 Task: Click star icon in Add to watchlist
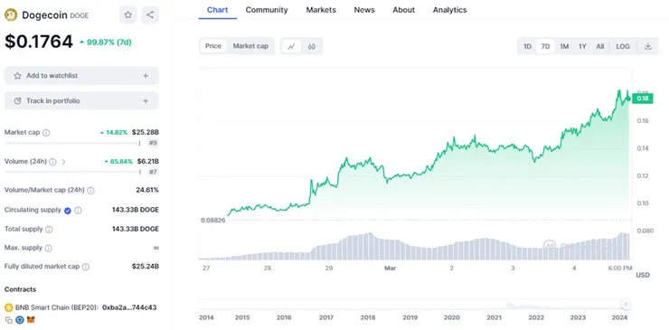point(17,76)
